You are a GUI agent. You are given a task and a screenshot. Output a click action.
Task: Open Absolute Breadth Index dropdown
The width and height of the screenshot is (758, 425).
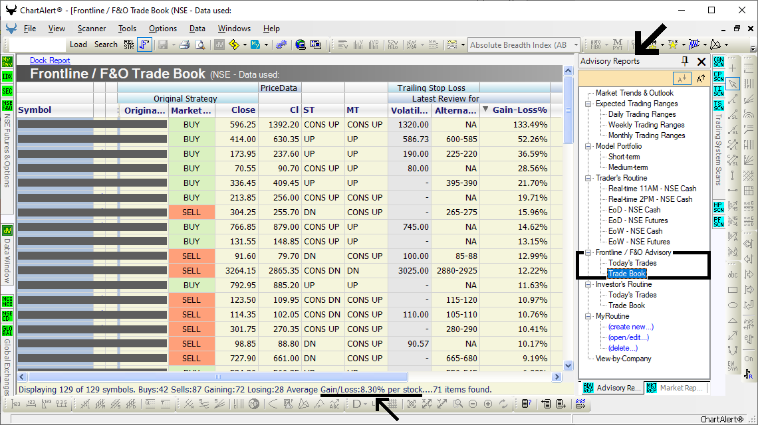click(x=576, y=45)
